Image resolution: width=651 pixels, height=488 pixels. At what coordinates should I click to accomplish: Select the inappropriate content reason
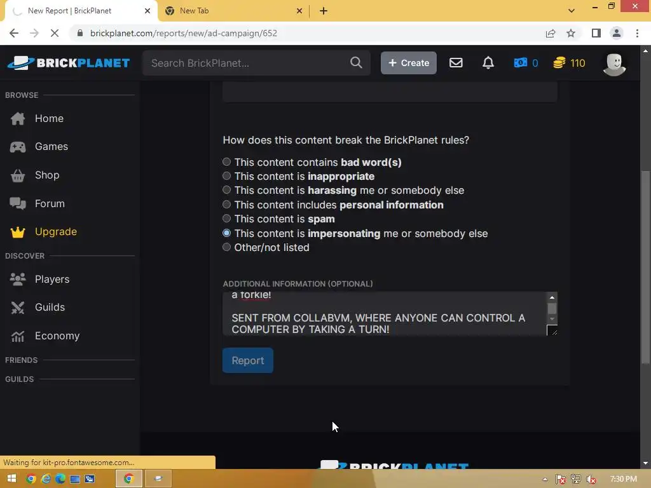[227, 176]
